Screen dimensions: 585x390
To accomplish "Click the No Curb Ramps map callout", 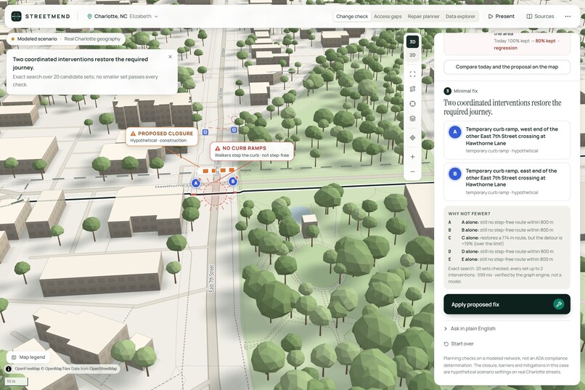I will click(252, 151).
